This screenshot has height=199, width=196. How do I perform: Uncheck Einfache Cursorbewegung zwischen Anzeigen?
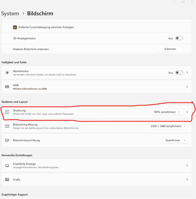pyautogui.click(x=15, y=27)
